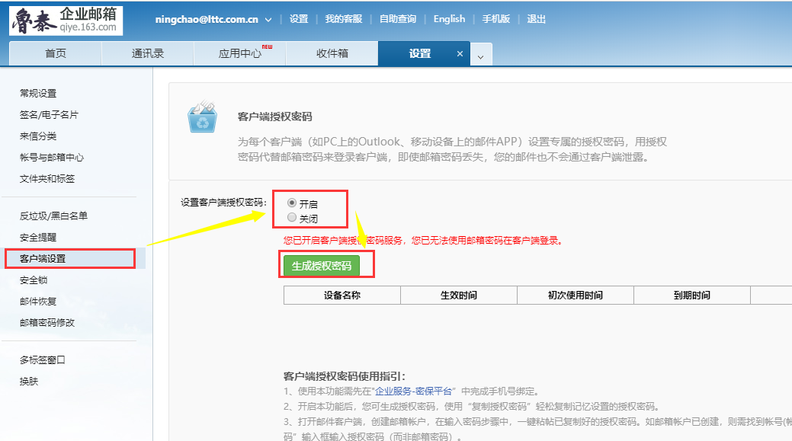Open 我的客服 in top bar
792x441 pixels.
[x=343, y=19]
